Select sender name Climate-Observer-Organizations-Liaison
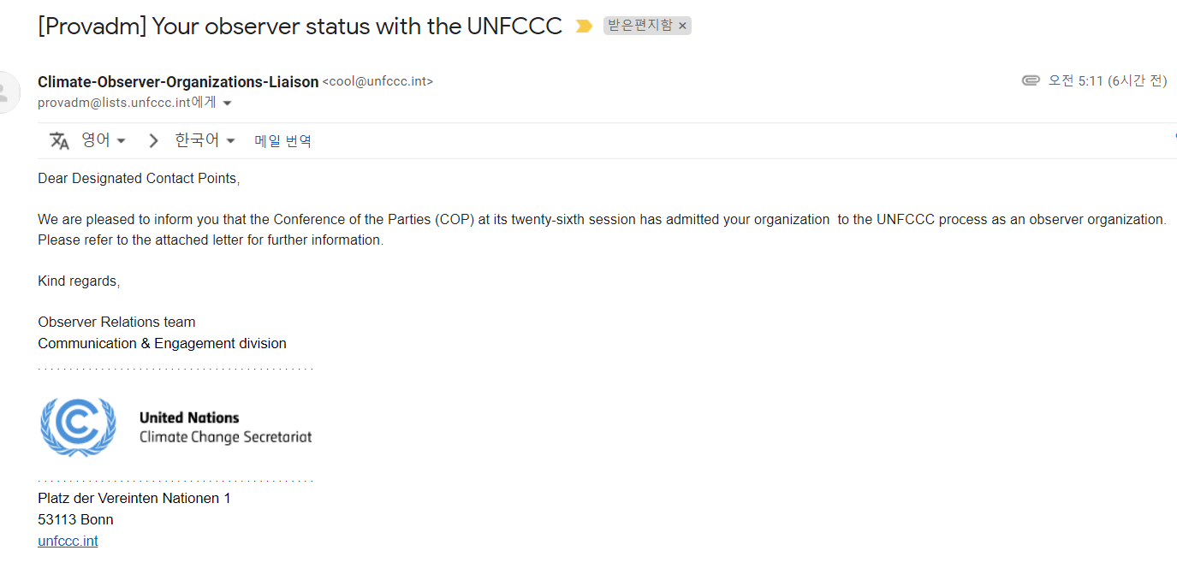Screen dimensions: 1177x586 178,82
